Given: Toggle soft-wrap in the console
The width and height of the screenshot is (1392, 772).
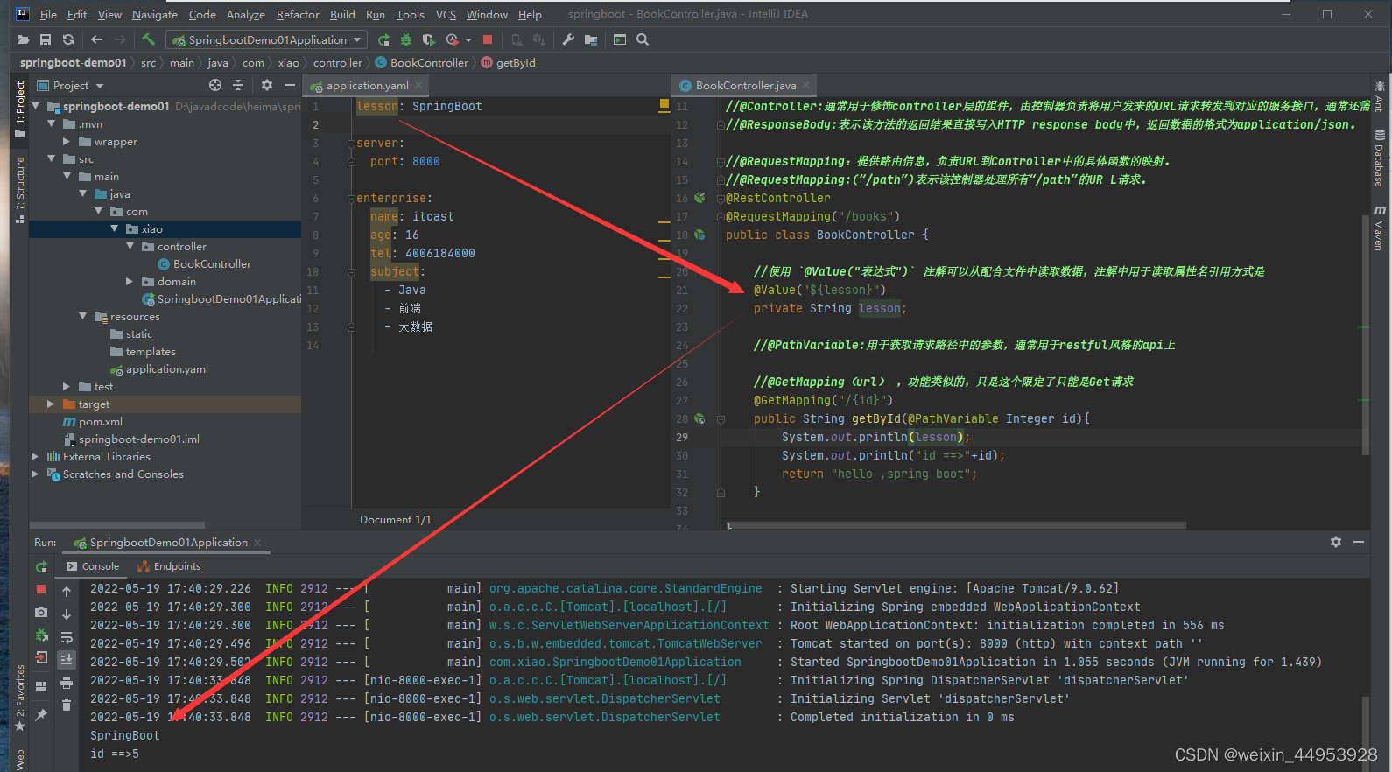Looking at the screenshot, I should click(67, 637).
